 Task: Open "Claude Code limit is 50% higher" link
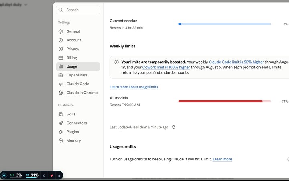[x=236, y=62]
